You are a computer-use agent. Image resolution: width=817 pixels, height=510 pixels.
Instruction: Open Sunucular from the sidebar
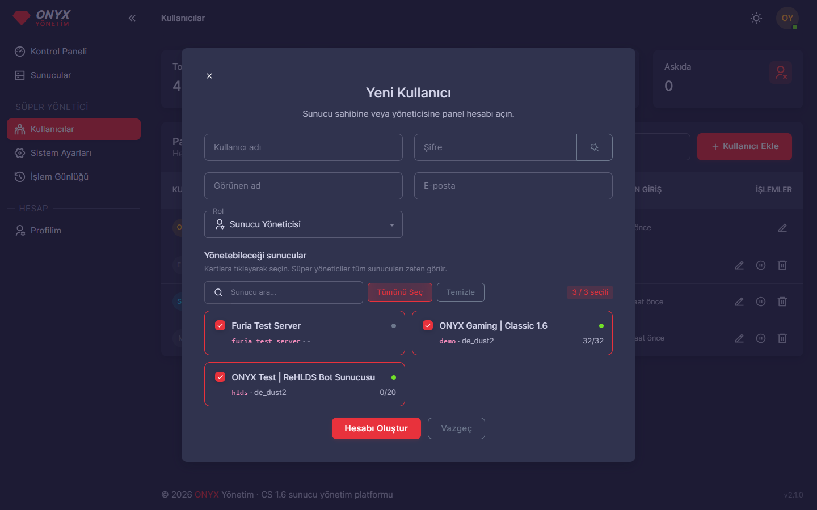74,75
